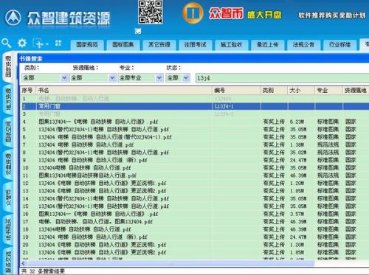
Task: Select row 5 13J404(替代02J404-1) pdf
Action: [x=194, y=129]
